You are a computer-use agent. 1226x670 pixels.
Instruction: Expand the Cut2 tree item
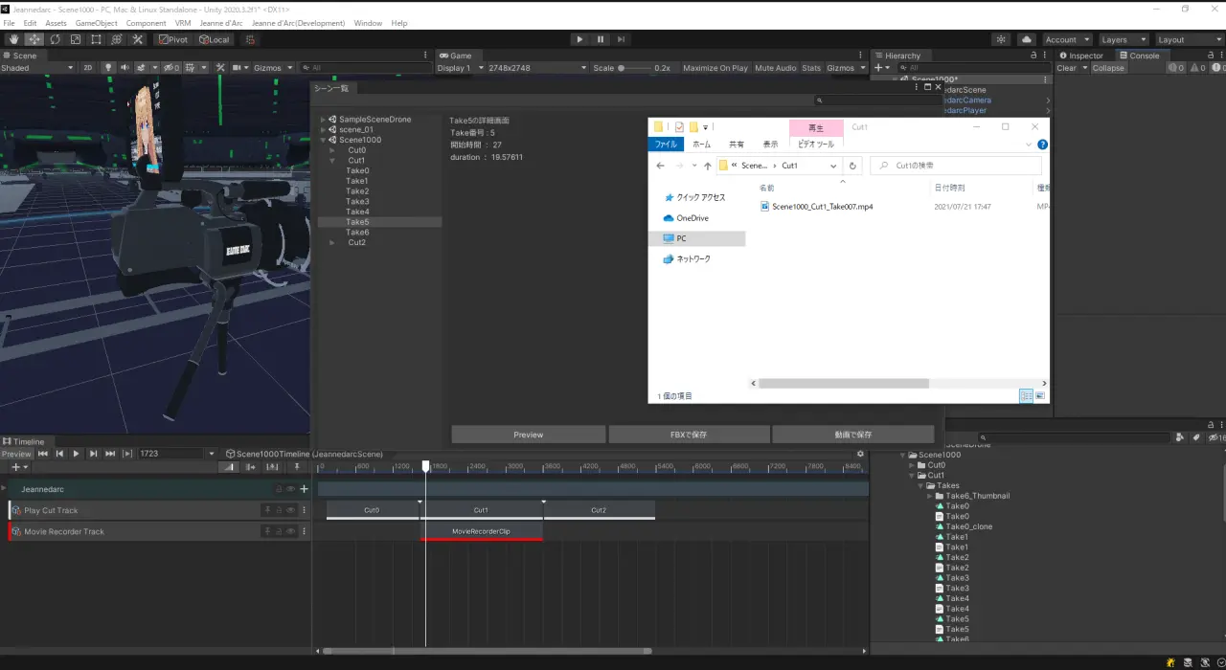332,243
